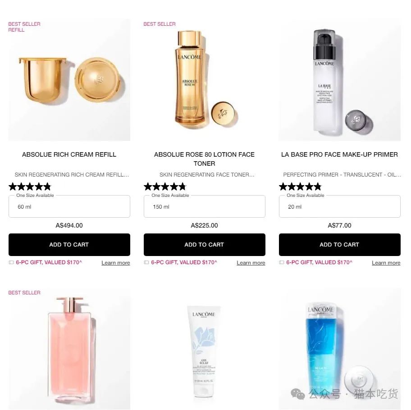Open Learn more link under A$77.00 product
411x410 pixels.
[x=386, y=263]
